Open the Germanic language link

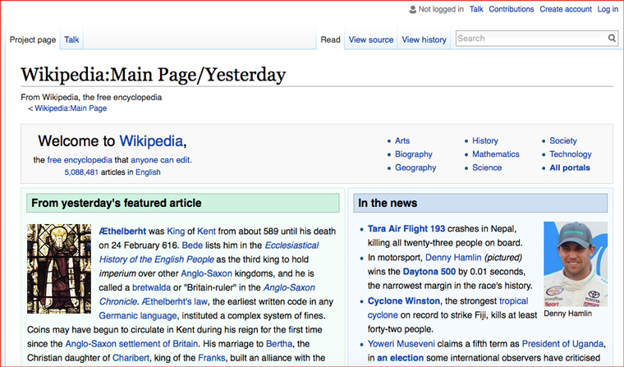click(138, 315)
